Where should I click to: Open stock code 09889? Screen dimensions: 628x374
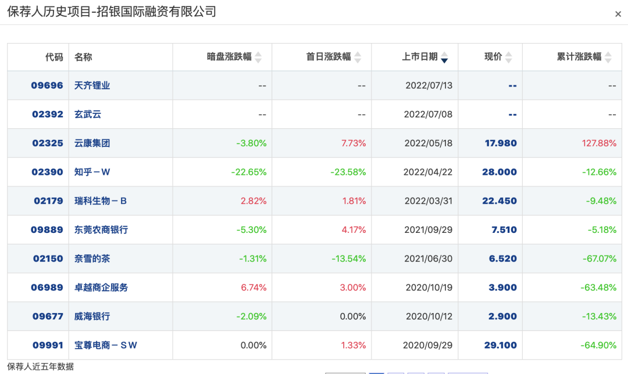(47, 229)
